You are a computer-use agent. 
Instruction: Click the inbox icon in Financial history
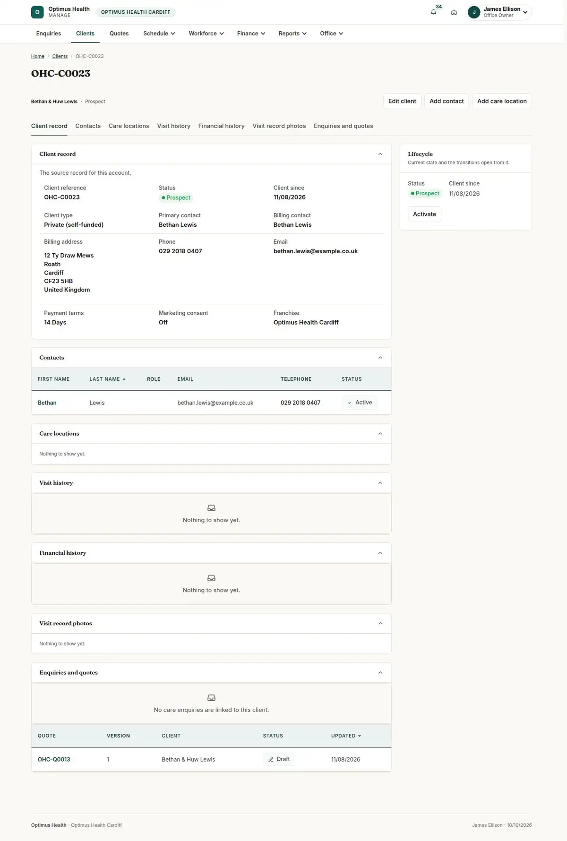211,578
